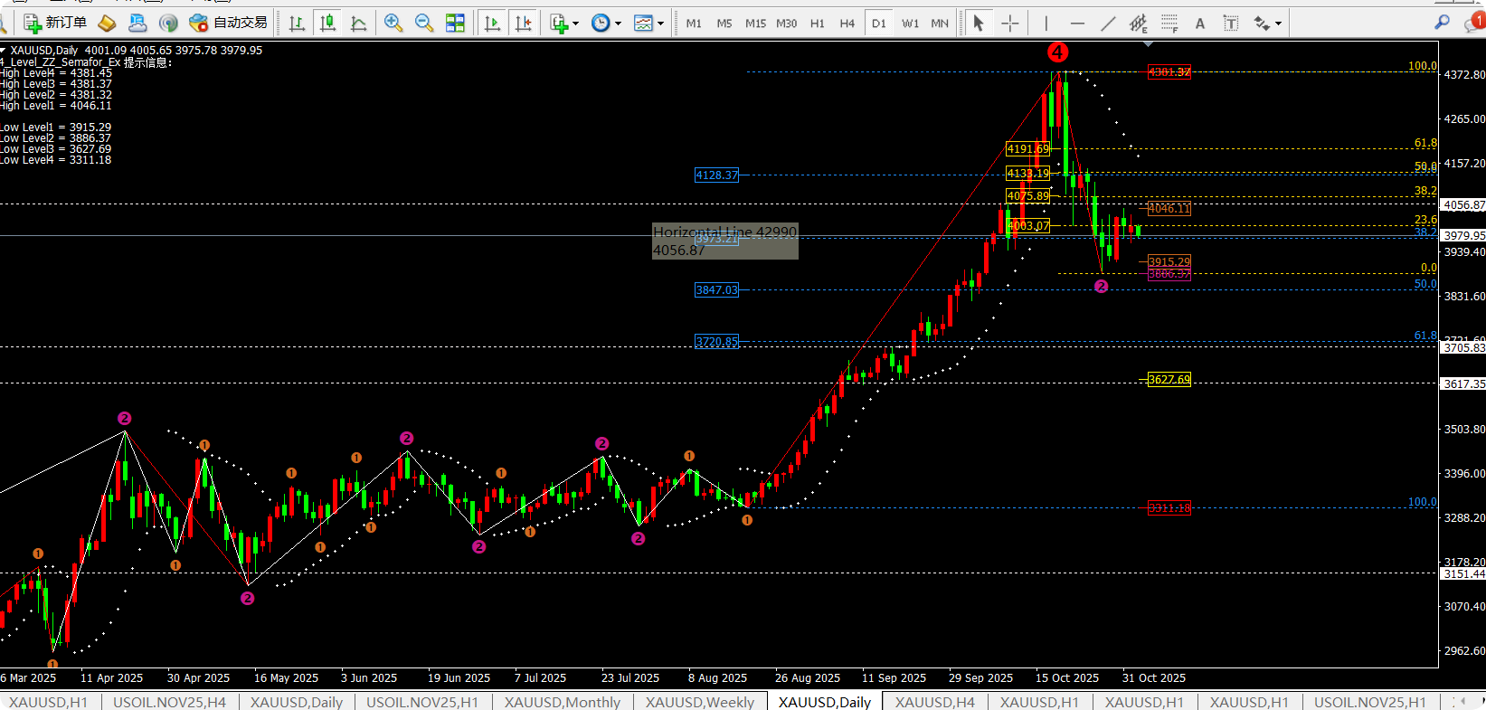Zoom in on the chart
This screenshot has width=1486, height=710.
[393, 23]
